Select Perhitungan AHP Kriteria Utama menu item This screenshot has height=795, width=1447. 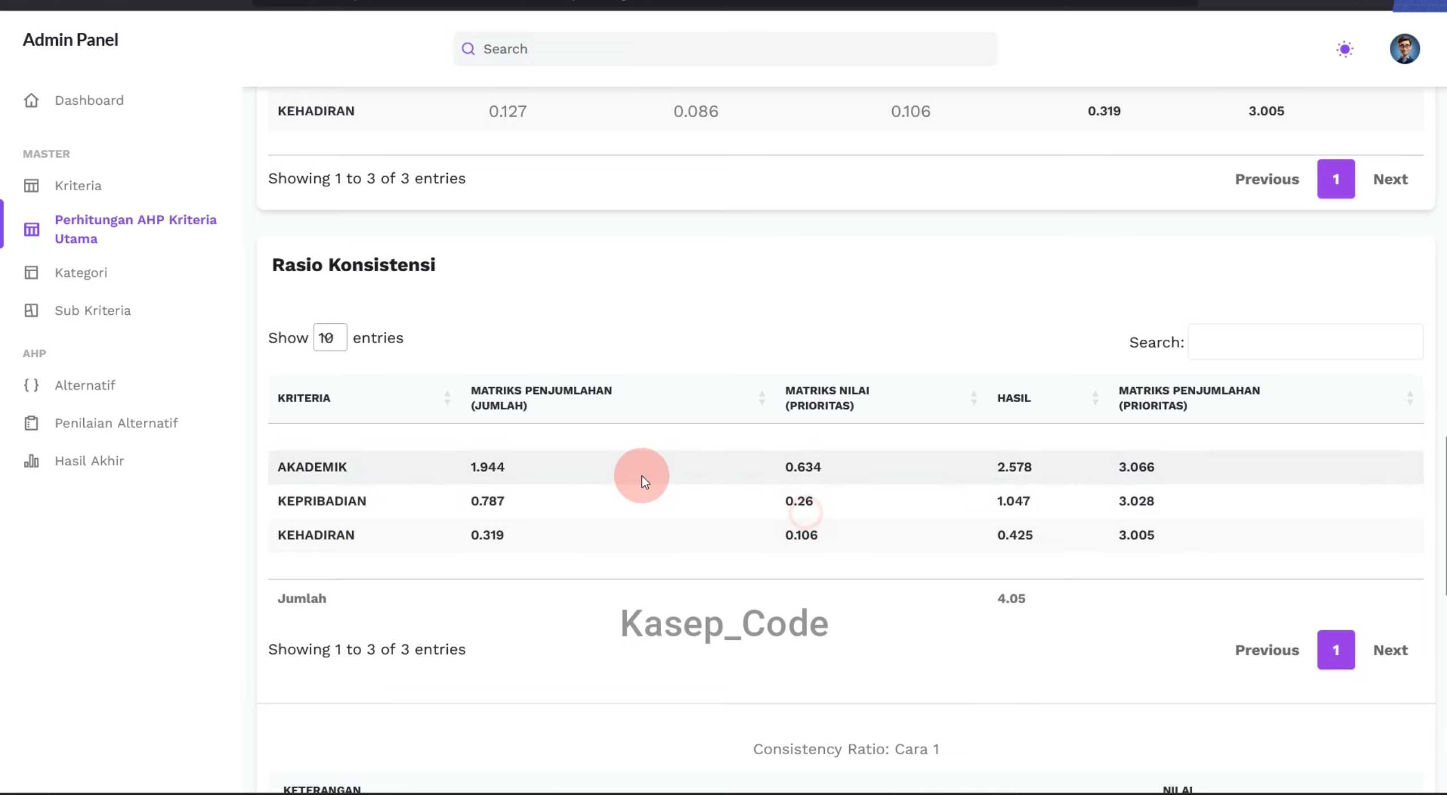point(136,229)
